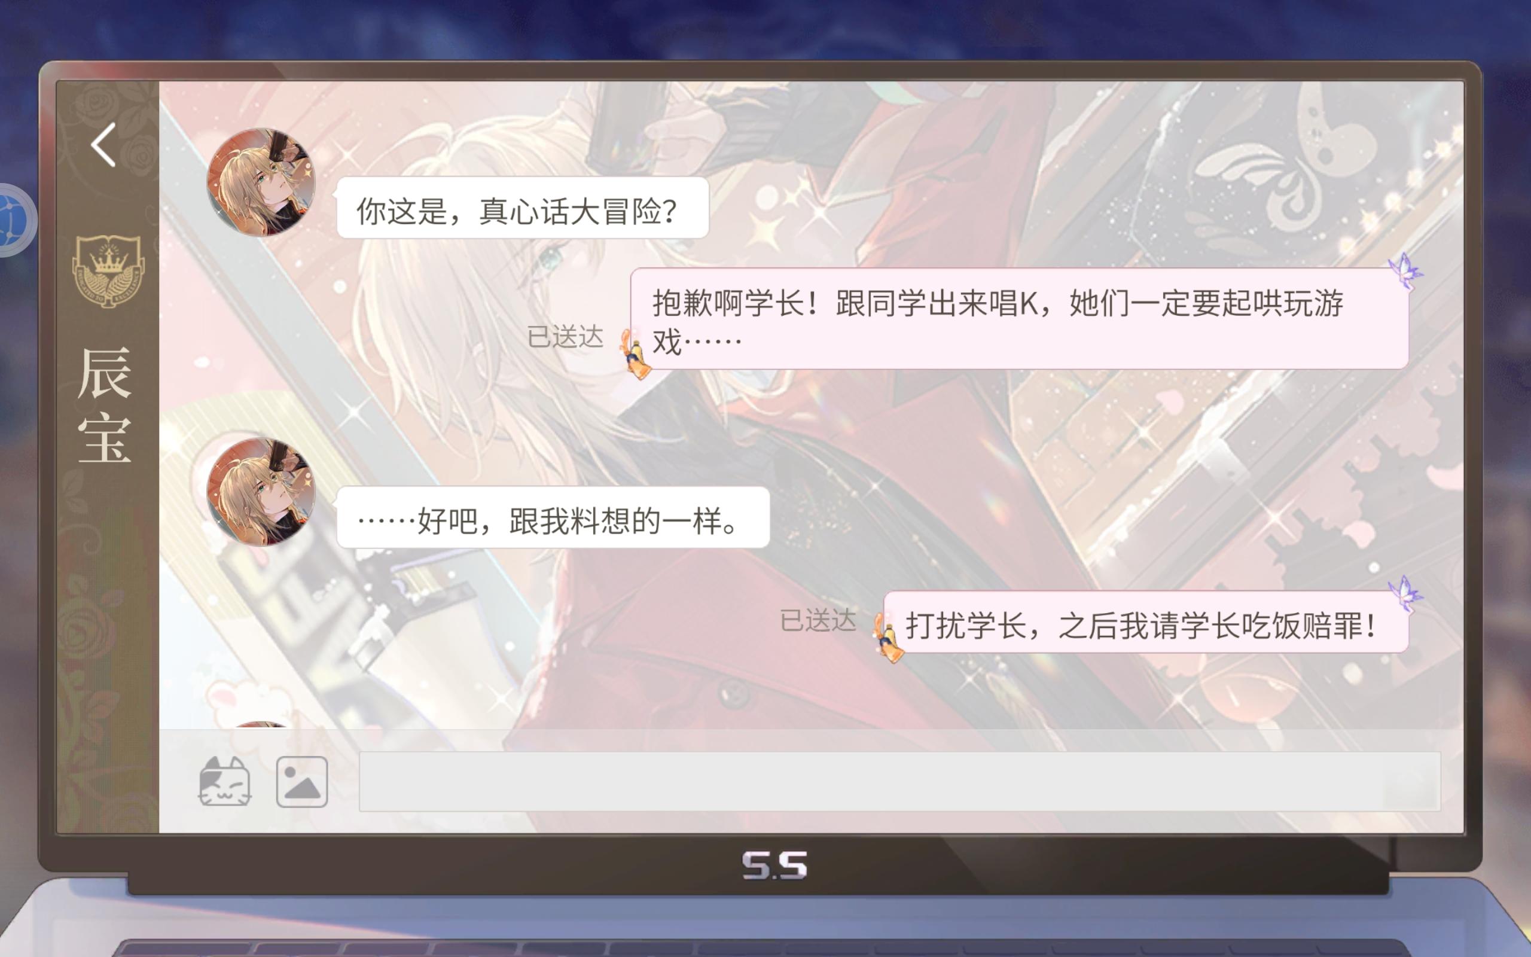
Task: Go back using the left arrow
Action: coord(103,145)
